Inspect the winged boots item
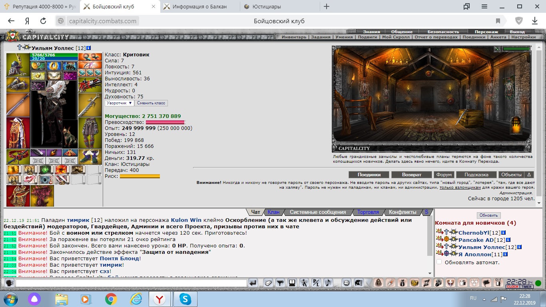546x307 pixels. pyautogui.click(x=90, y=157)
